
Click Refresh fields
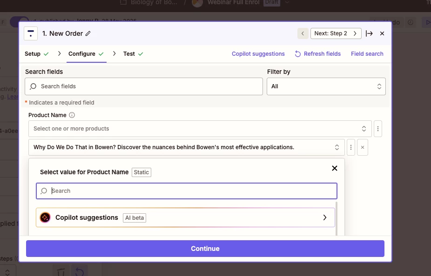318,54
